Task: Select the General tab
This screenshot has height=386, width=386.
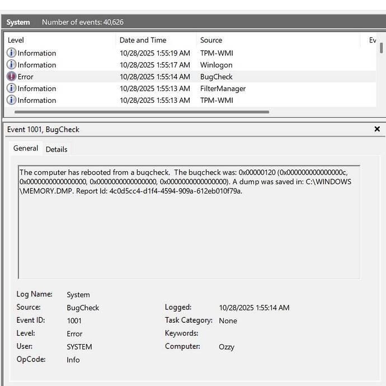Action: click(26, 148)
